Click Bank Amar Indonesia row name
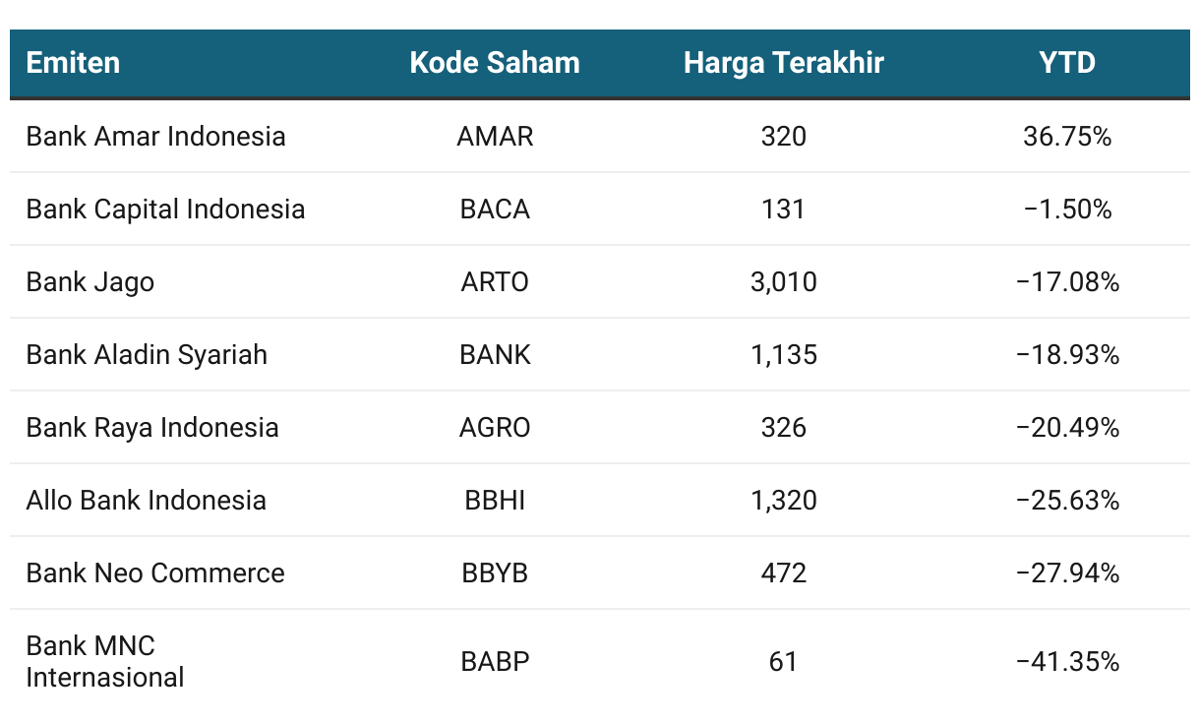 (x=156, y=136)
